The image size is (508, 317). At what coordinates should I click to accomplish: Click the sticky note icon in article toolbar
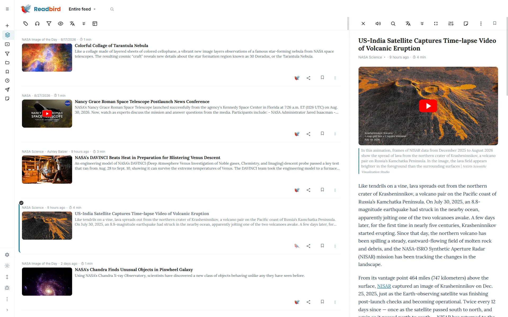coord(466,24)
